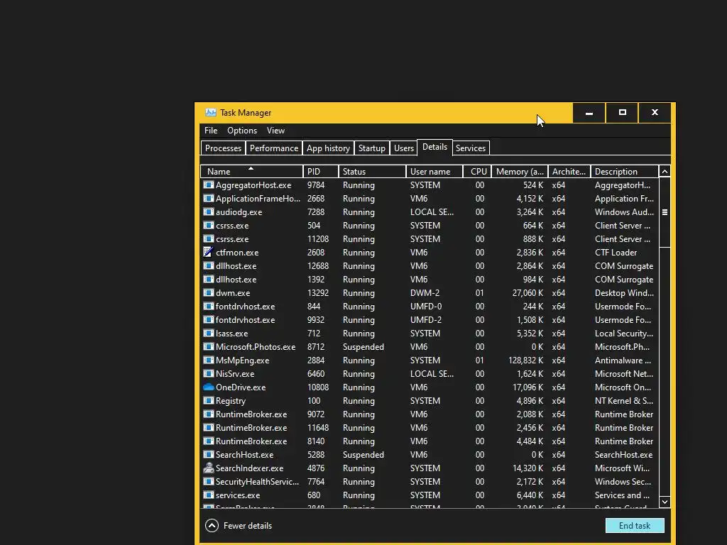Click the Task Manager title bar icon

tap(210, 113)
